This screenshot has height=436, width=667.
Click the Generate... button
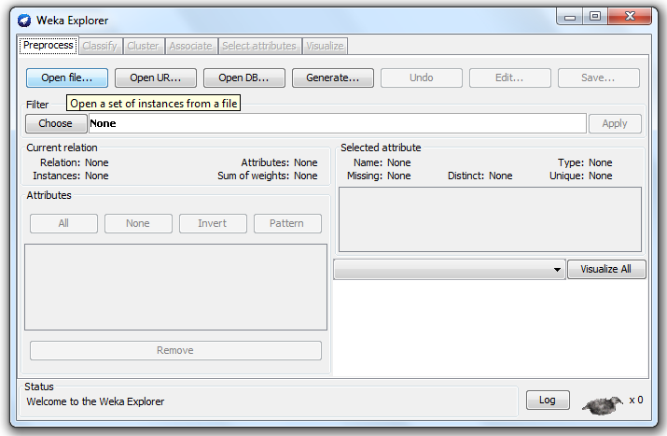pos(333,77)
